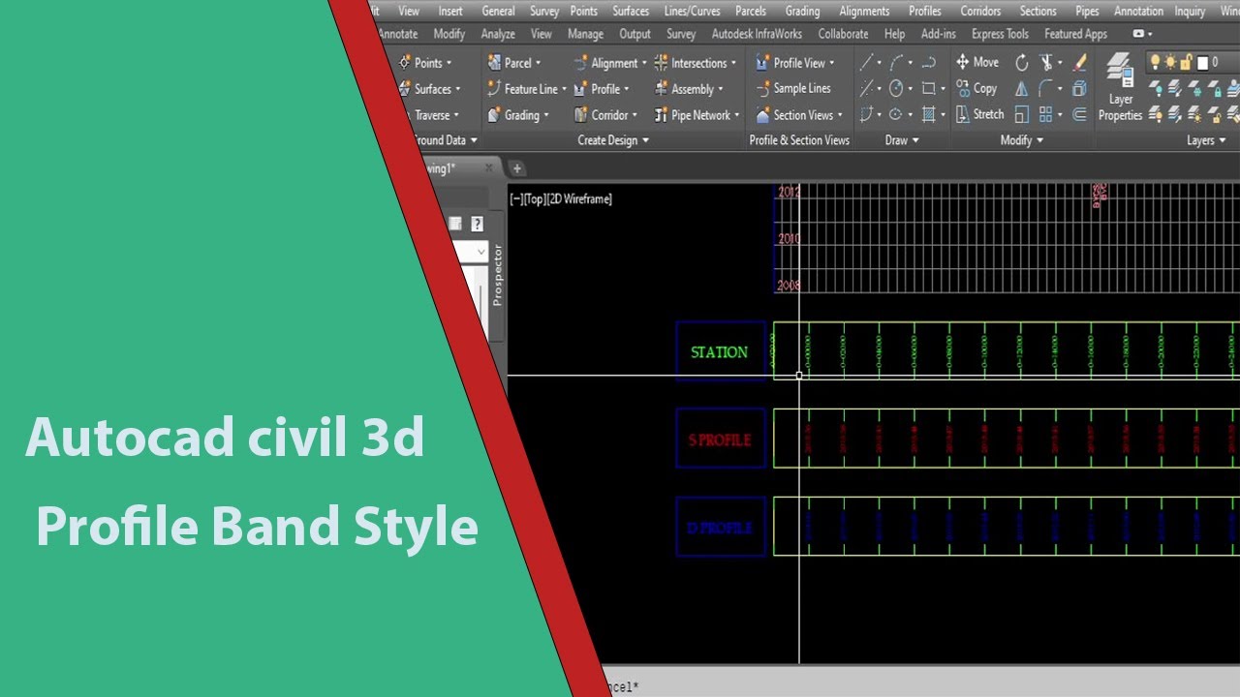Open Layer Properties manager

pos(1121,87)
